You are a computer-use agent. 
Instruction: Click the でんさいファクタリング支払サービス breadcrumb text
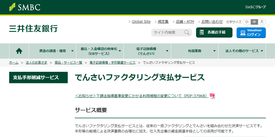coord(169,63)
